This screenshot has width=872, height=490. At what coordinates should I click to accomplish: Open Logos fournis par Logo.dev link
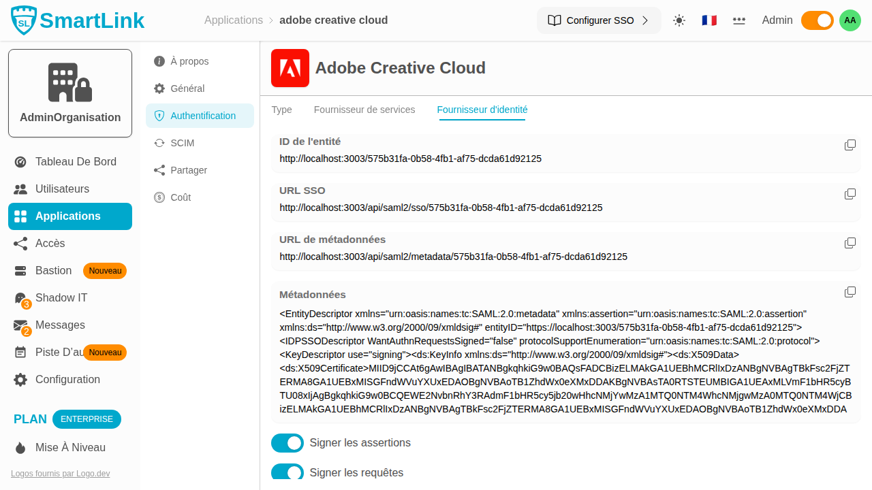pyautogui.click(x=60, y=474)
